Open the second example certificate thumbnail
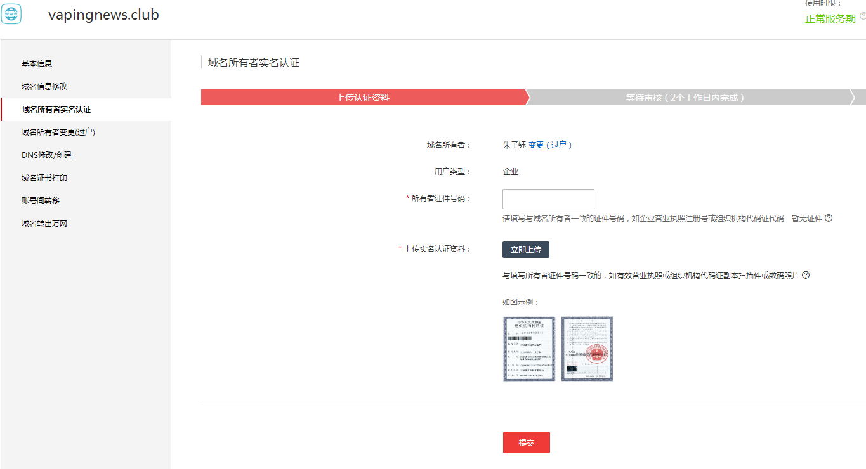 (x=587, y=349)
